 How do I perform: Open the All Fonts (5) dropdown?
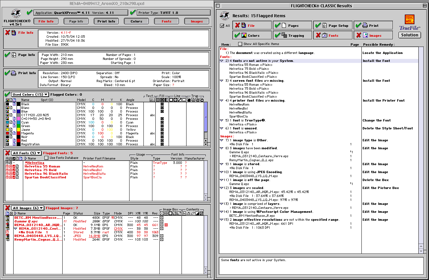click(27, 153)
